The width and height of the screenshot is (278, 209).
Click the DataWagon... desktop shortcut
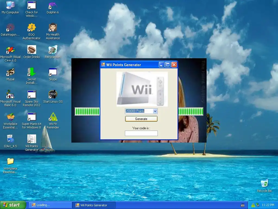tap(10, 30)
